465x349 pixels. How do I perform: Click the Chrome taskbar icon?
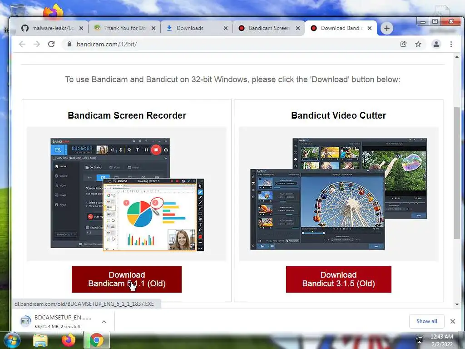(97, 340)
